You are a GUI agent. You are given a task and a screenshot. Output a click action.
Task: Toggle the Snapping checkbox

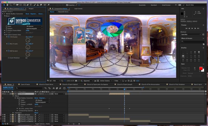tap(67, 5)
